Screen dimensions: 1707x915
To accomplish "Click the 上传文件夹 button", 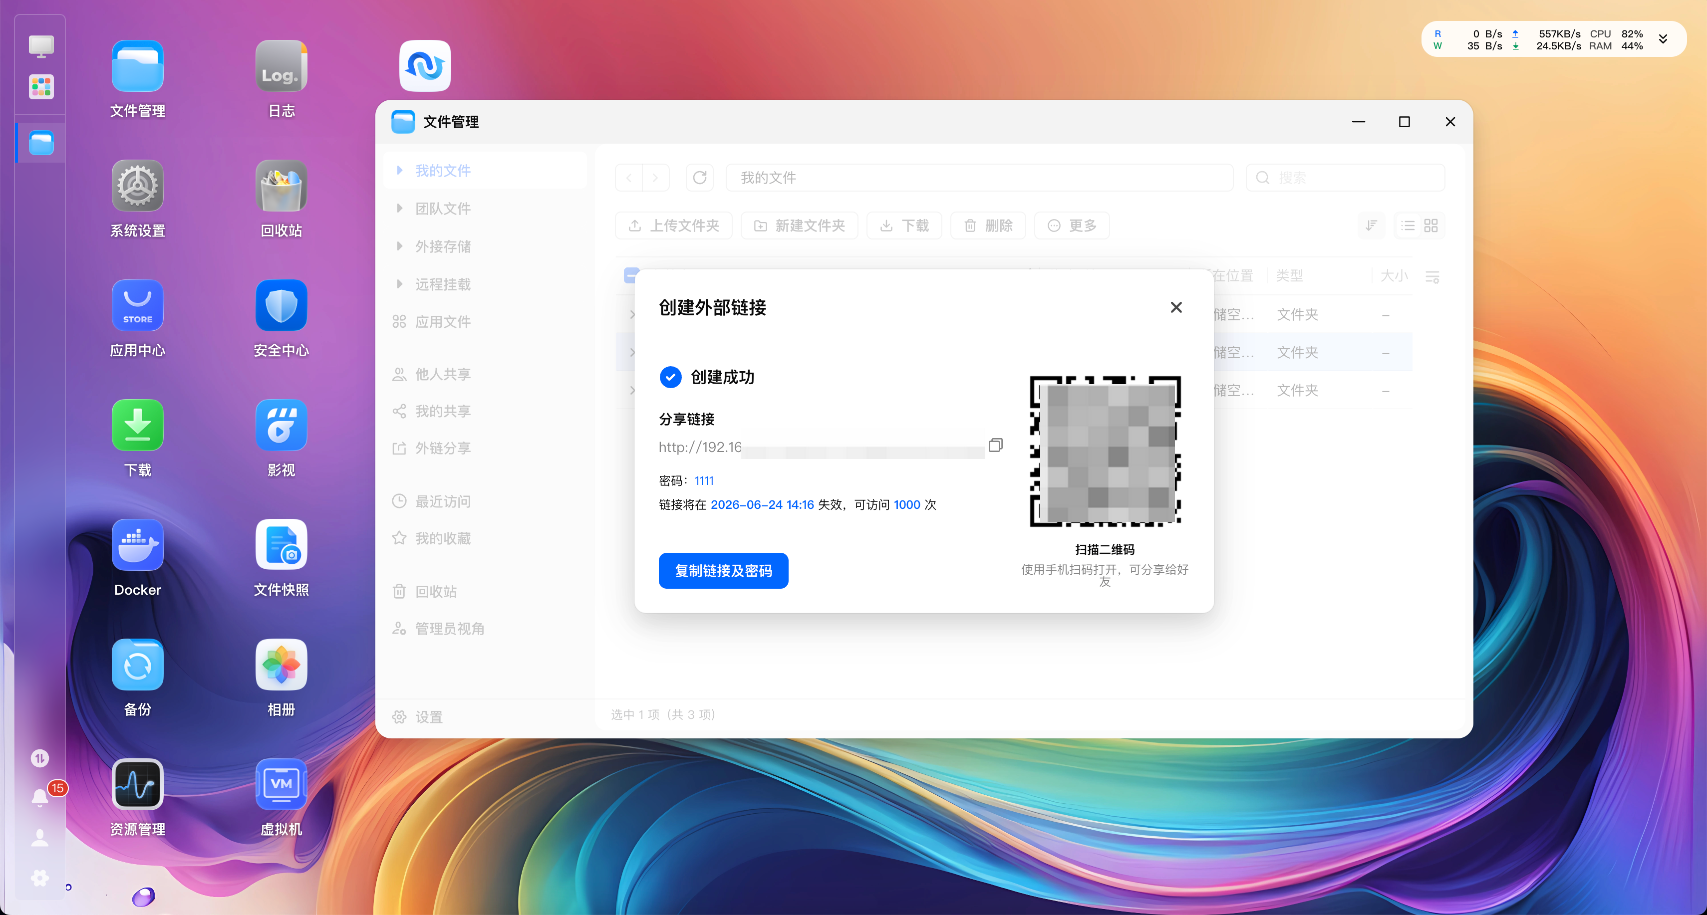I will click(673, 226).
